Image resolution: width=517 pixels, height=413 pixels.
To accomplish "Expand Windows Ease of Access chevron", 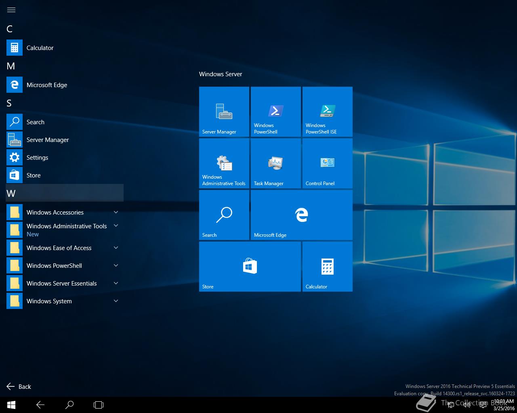I will (116, 248).
